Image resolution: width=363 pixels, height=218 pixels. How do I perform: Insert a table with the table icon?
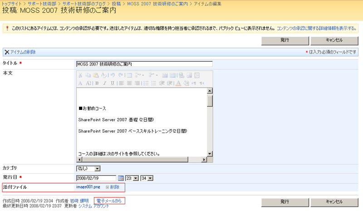[129, 75]
